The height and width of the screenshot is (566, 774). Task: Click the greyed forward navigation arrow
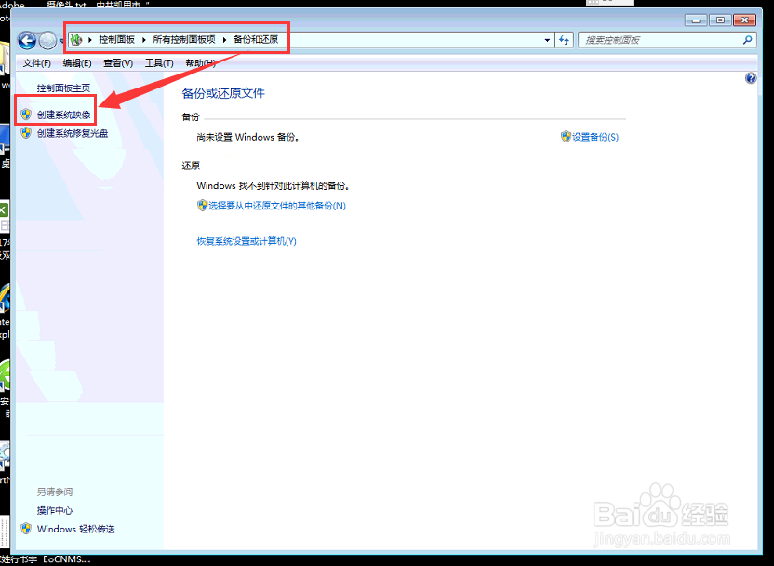pos(47,41)
